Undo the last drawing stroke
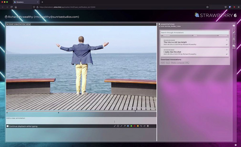This screenshot has width=241, height=147. coord(141,126)
